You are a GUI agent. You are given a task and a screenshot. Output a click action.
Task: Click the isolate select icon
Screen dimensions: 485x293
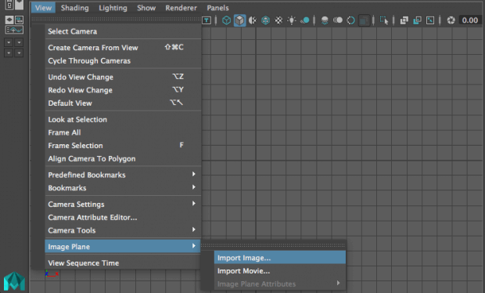[383, 20]
